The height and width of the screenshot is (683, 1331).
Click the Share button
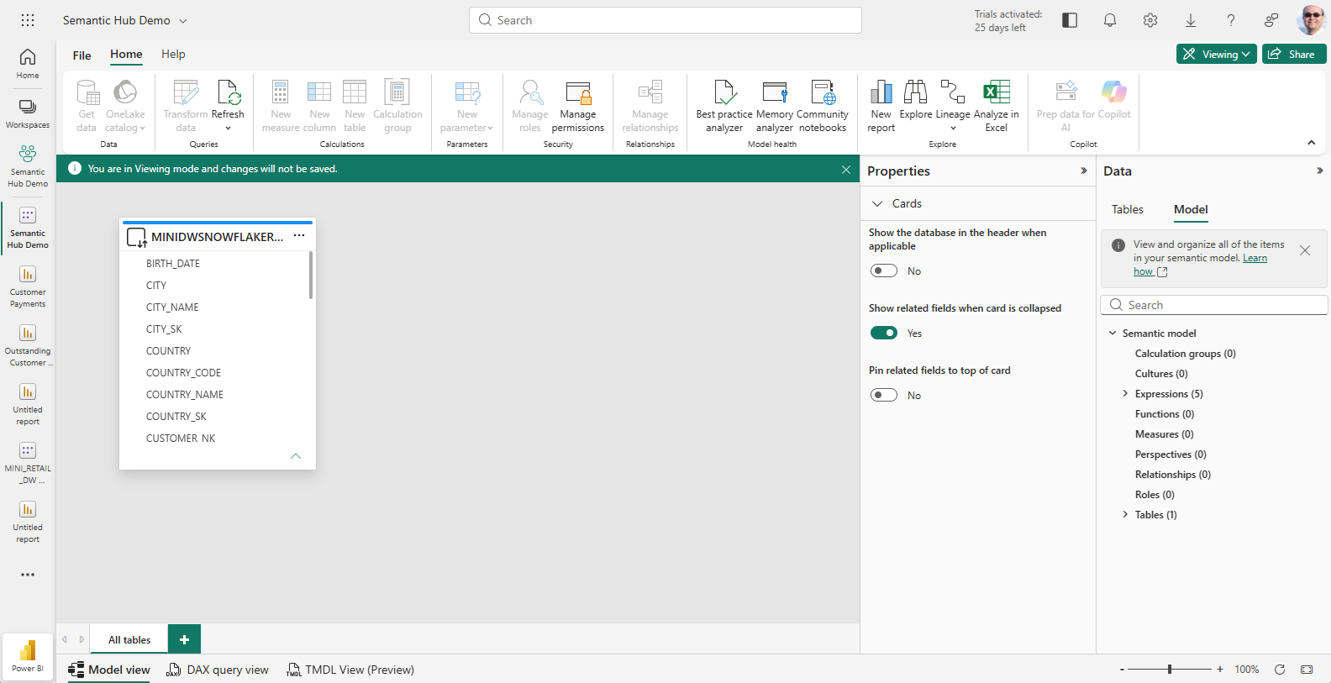[x=1294, y=54]
